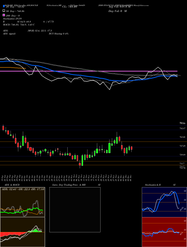Open the empty Intra Day Trading Price panel
This screenshot has height=247, width=187.
(x=75, y=210)
